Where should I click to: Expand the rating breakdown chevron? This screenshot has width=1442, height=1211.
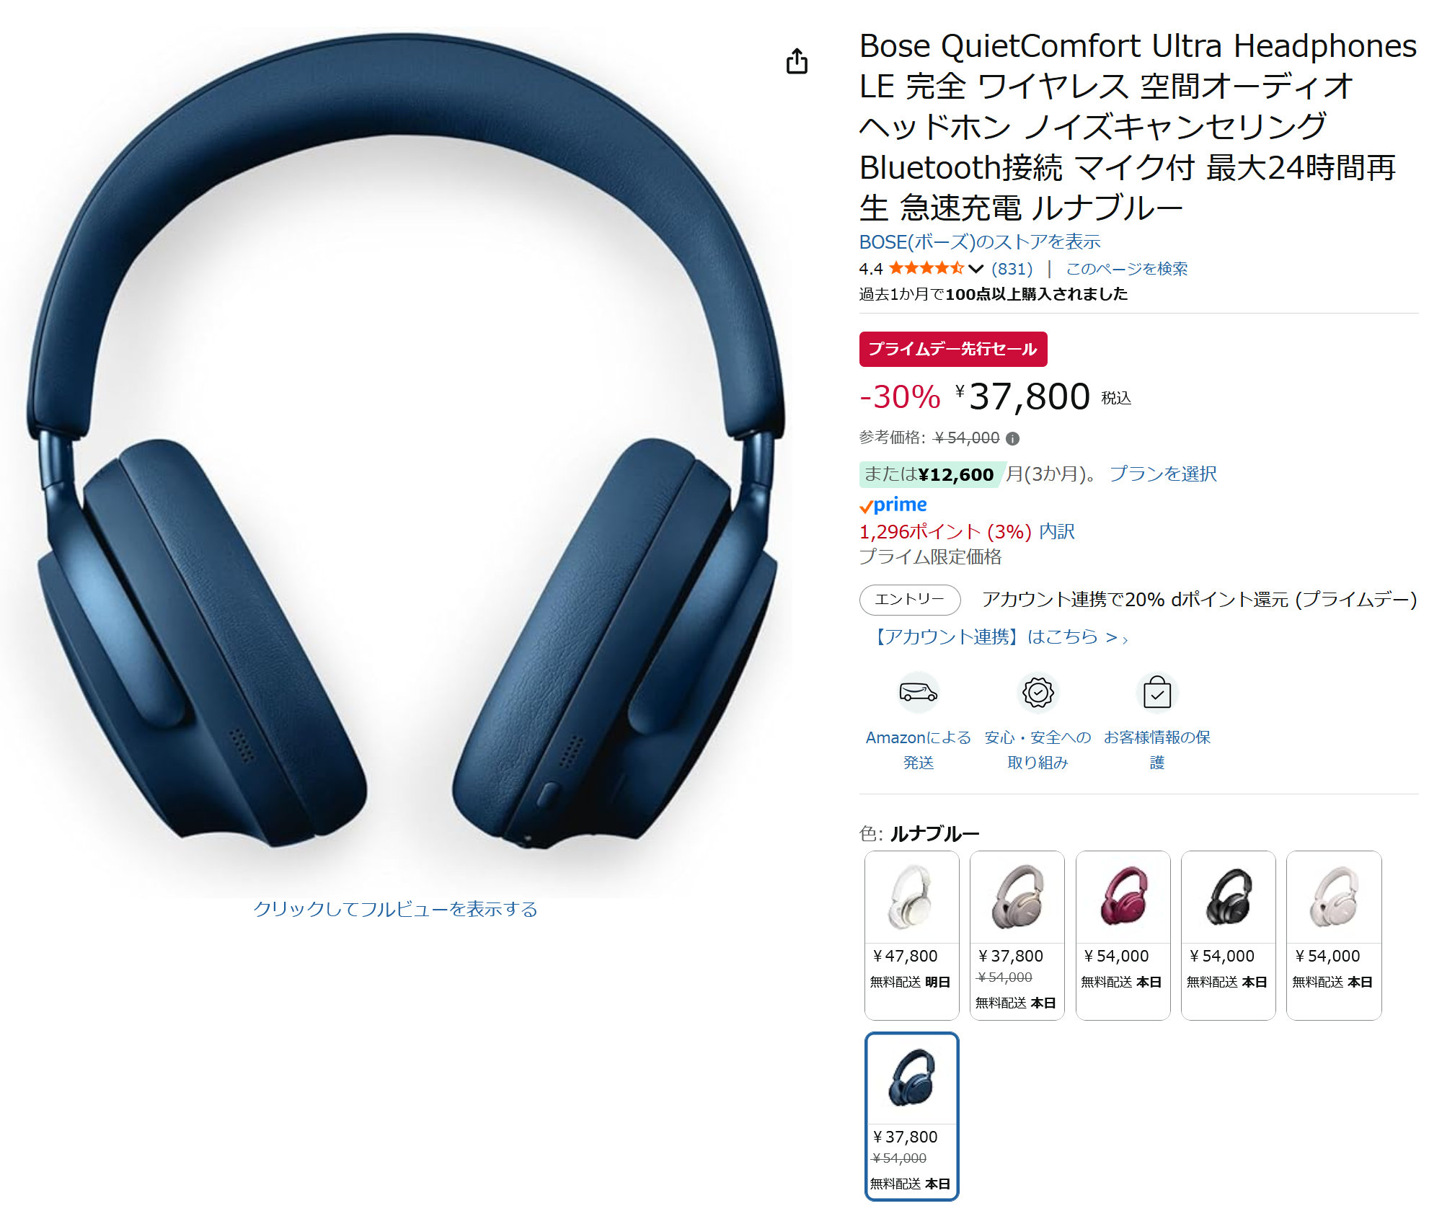[976, 269]
